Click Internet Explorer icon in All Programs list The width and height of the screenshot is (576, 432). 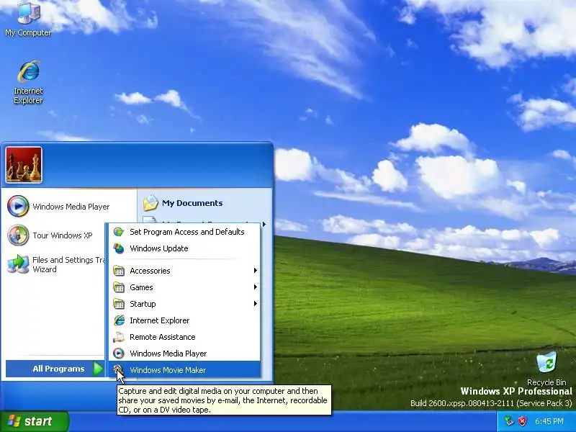[x=119, y=320]
